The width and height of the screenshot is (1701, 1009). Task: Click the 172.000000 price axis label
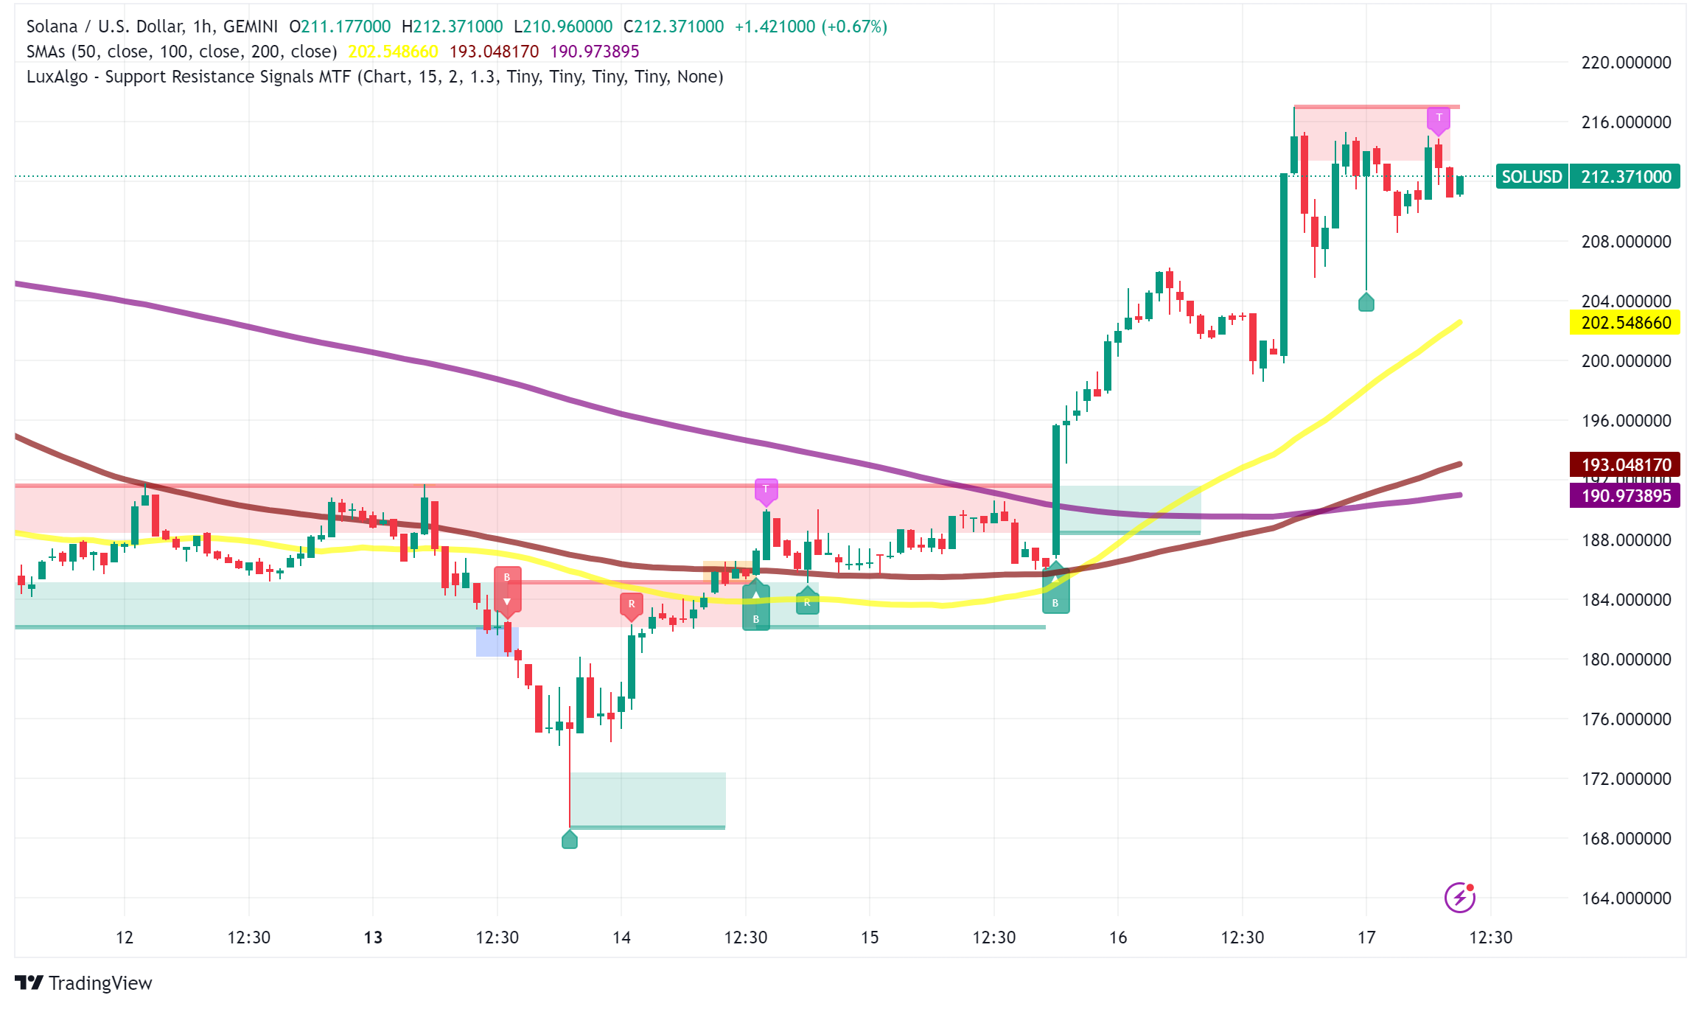point(1626,779)
